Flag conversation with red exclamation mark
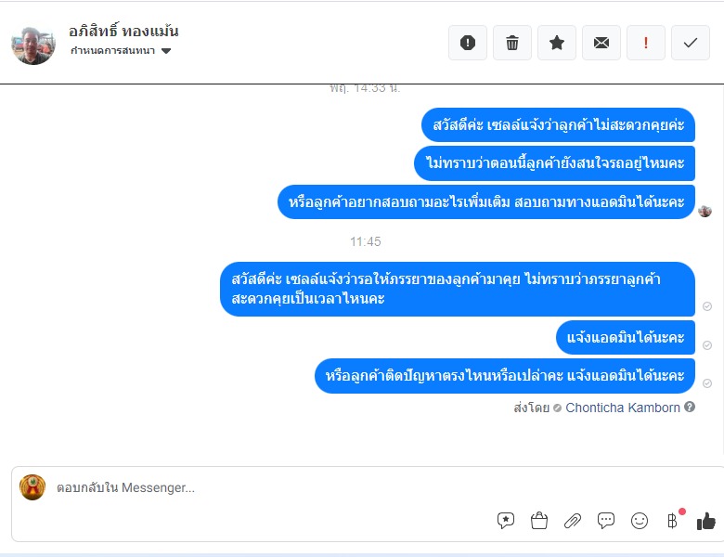Viewport: 724px width, 557px height. point(645,43)
